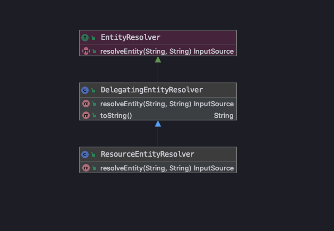Click method icon of ResourceEntityResolver's resolveEntity
Screen dimensions: 334x231
pos(85,168)
